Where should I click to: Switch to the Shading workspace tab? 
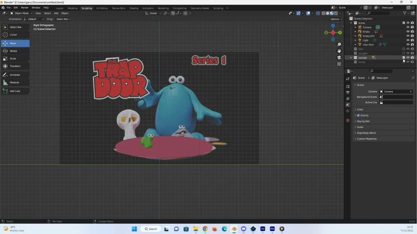tap(134, 8)
